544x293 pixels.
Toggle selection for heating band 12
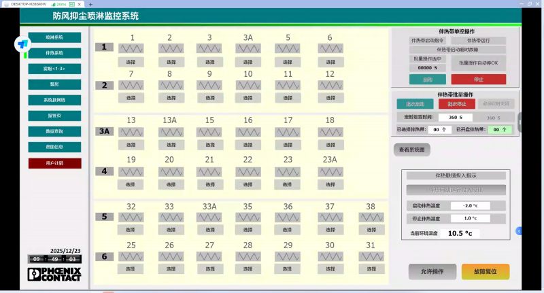tap(330, 98)
